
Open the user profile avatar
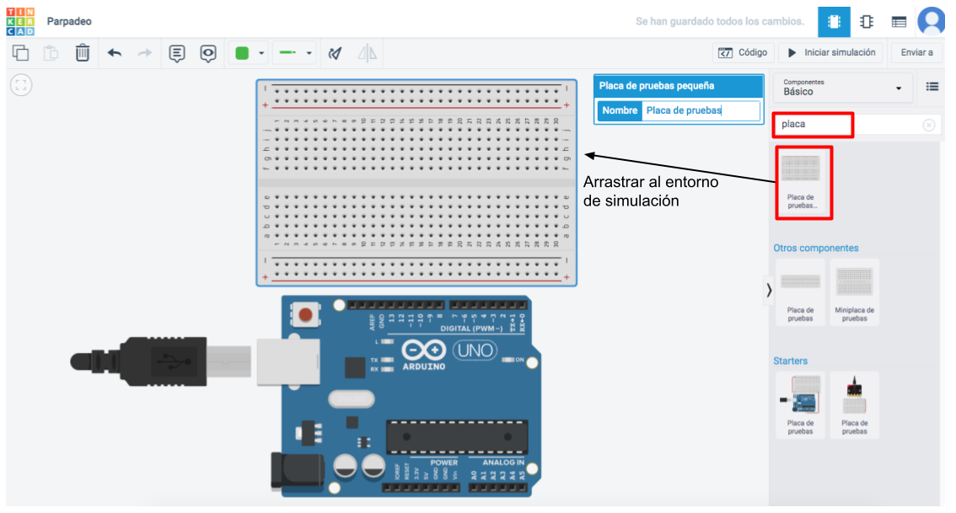[x=932, y=20]
